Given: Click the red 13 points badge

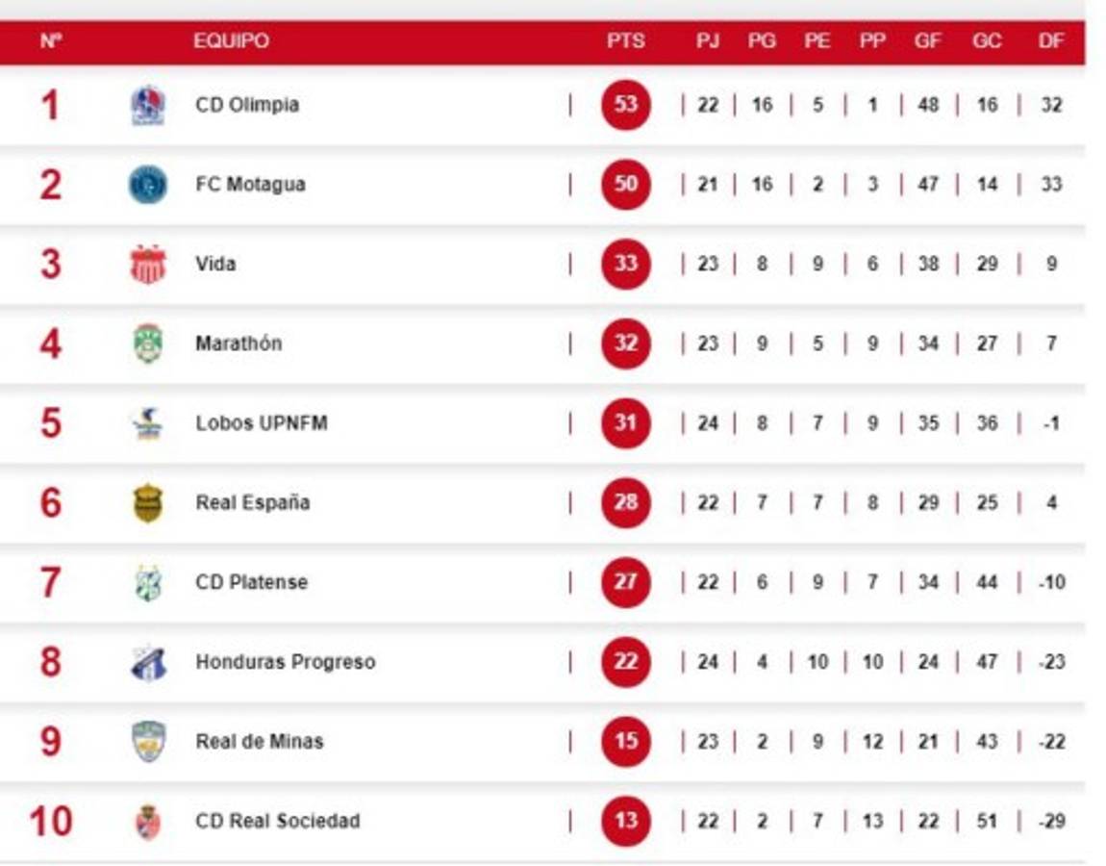Looking at the screenshot, I should tap(626, 822).
